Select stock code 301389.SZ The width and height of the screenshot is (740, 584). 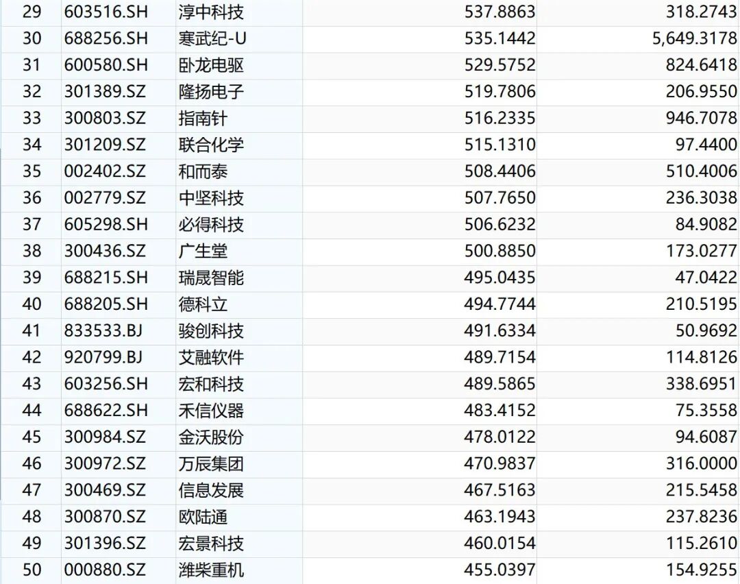click(x=106, y=91)
